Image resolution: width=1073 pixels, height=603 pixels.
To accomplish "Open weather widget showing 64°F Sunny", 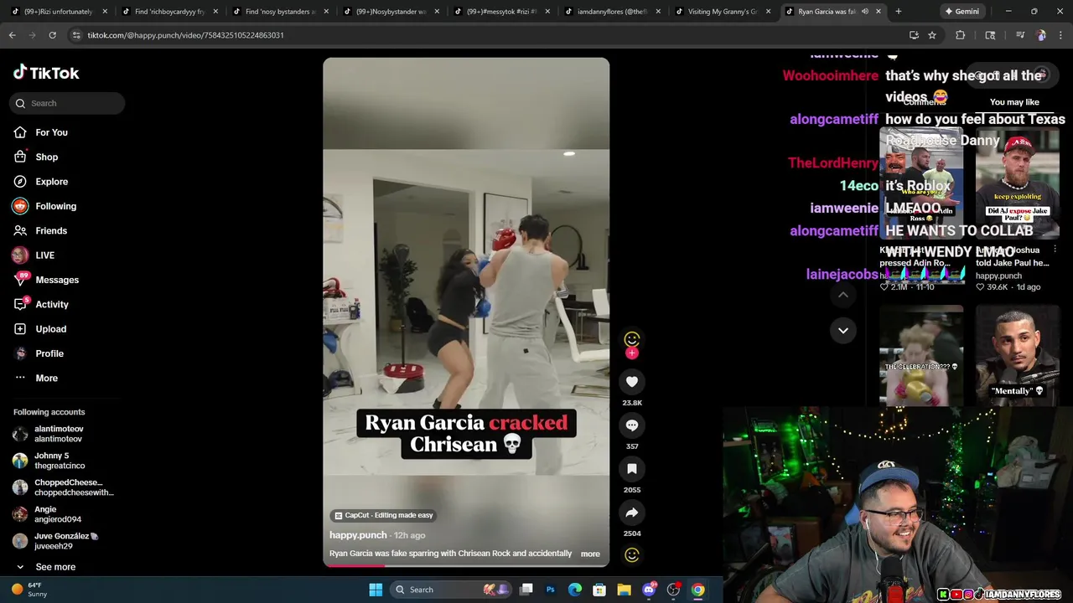I will pos(29,590).
